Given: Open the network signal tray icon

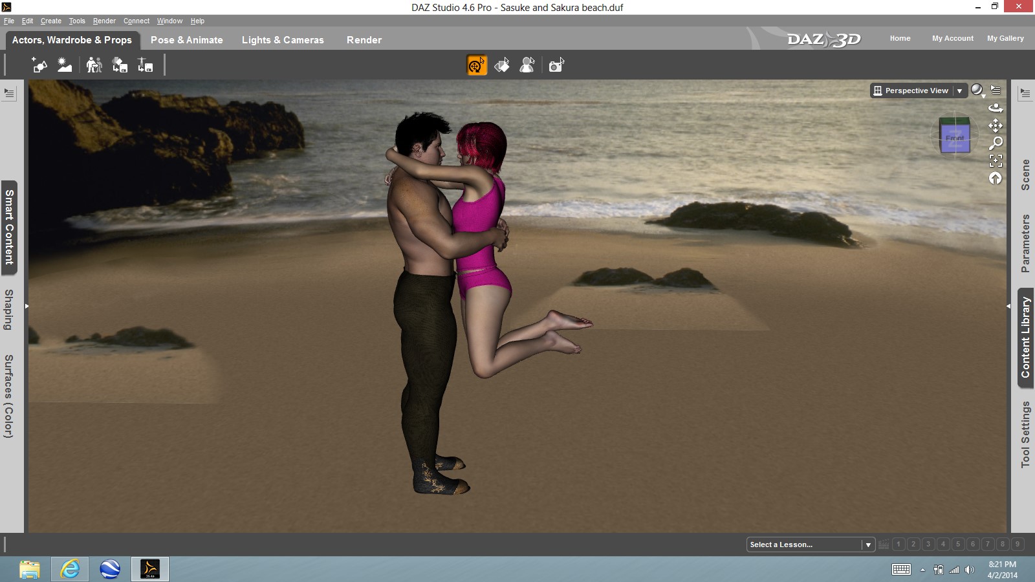Looking at the screenshot, I should (x=954, y=570).
